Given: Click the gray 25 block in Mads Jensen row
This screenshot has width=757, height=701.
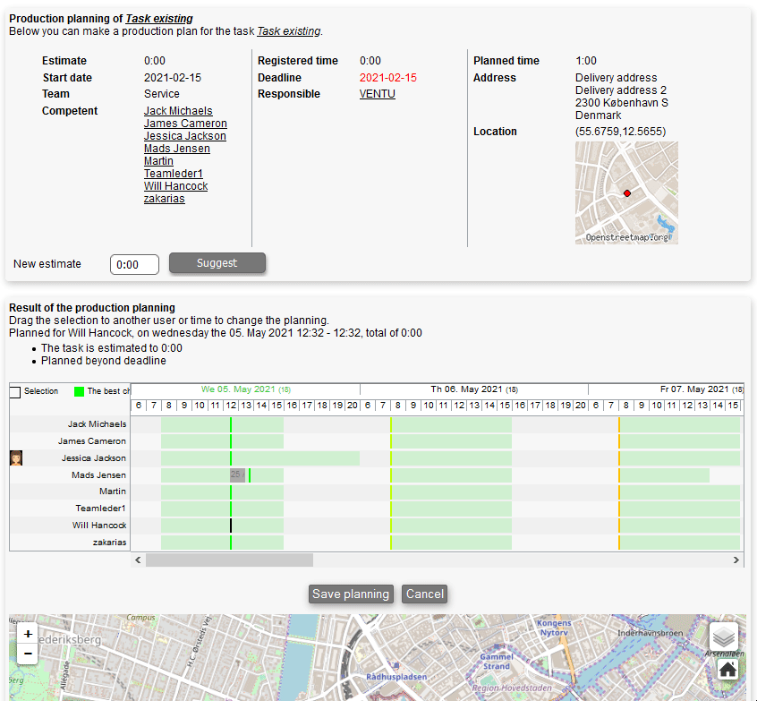Looking at the screenshot, I should [x=236, y=474].
